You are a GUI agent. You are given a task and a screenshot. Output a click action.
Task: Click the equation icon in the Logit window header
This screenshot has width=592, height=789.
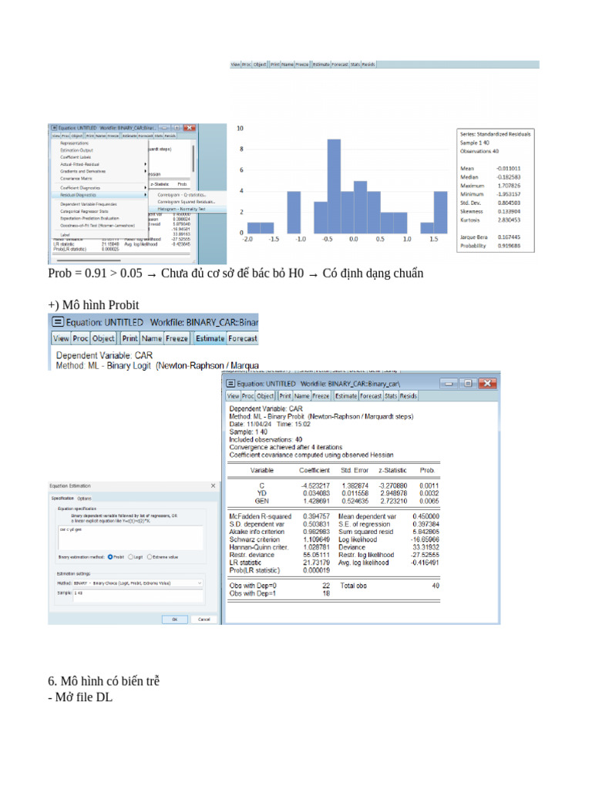[x=58, y=322]
